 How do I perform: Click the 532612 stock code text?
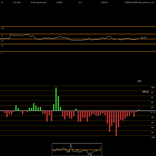[x=104, y=2]
